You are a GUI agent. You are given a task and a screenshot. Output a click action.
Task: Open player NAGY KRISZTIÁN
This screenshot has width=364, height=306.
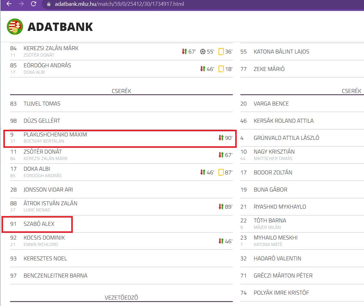click(x=274, y=151)
